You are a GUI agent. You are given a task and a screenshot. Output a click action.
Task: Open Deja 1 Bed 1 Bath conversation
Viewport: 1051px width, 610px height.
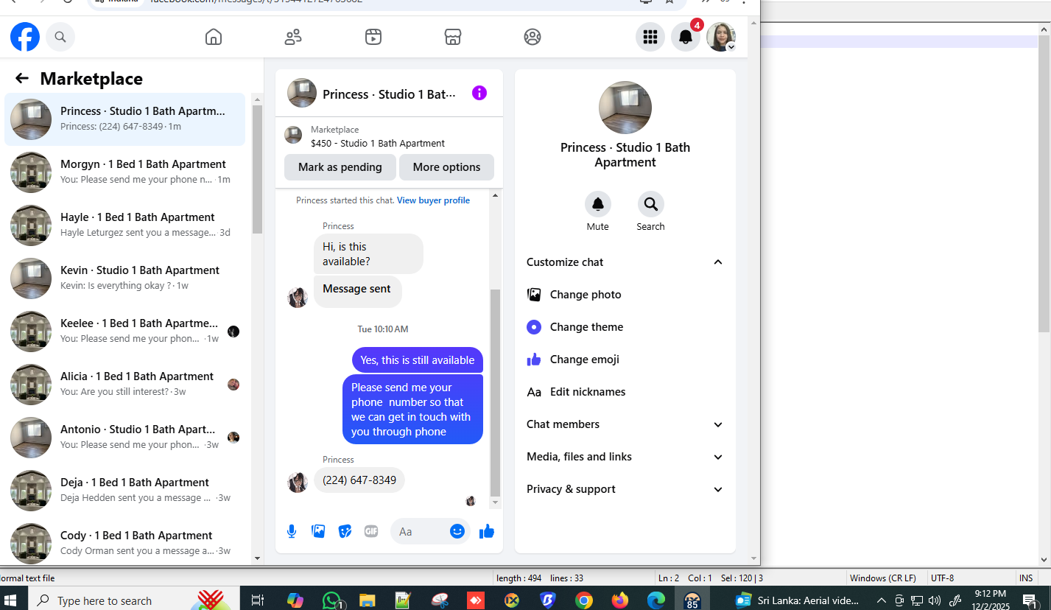(125, 491)
